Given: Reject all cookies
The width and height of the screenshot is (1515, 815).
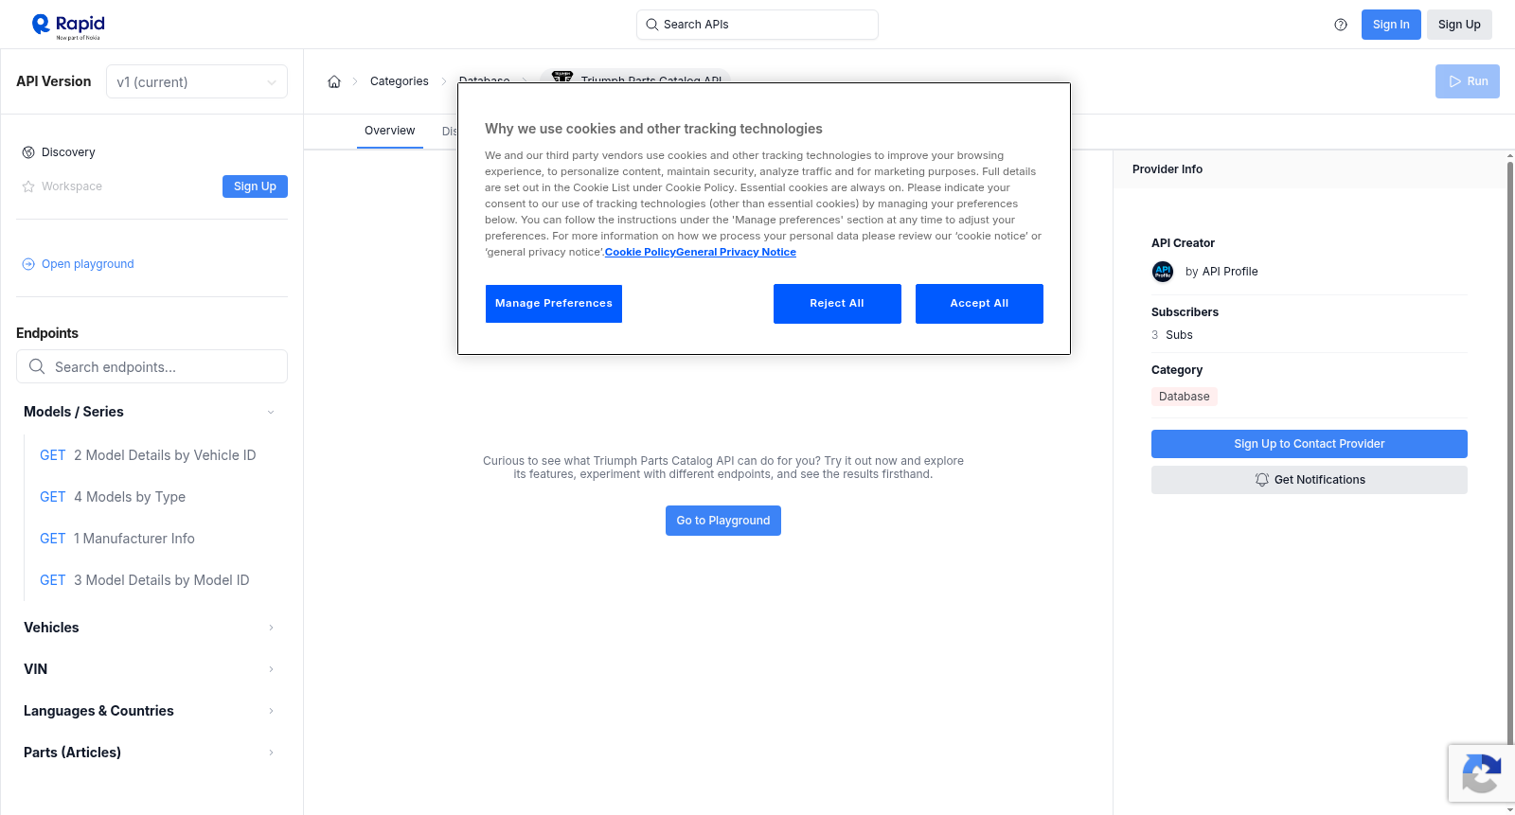Looking at the screenshot, I should (x=837, y=304).
